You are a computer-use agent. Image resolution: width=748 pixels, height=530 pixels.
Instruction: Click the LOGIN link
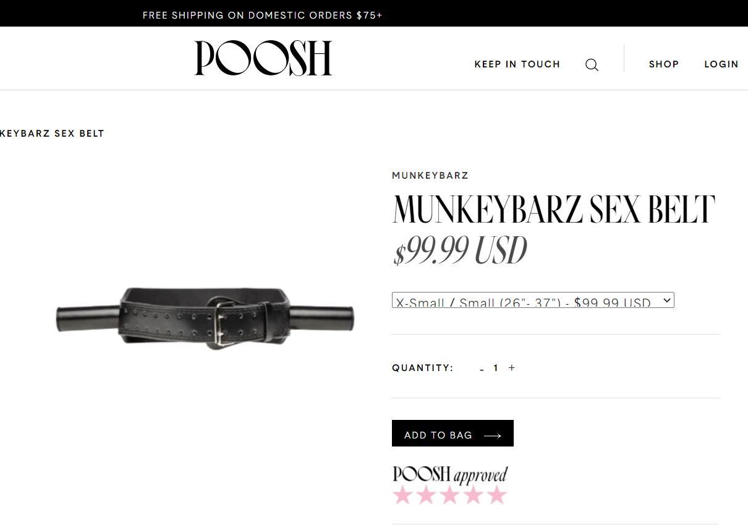coord(721,64)
